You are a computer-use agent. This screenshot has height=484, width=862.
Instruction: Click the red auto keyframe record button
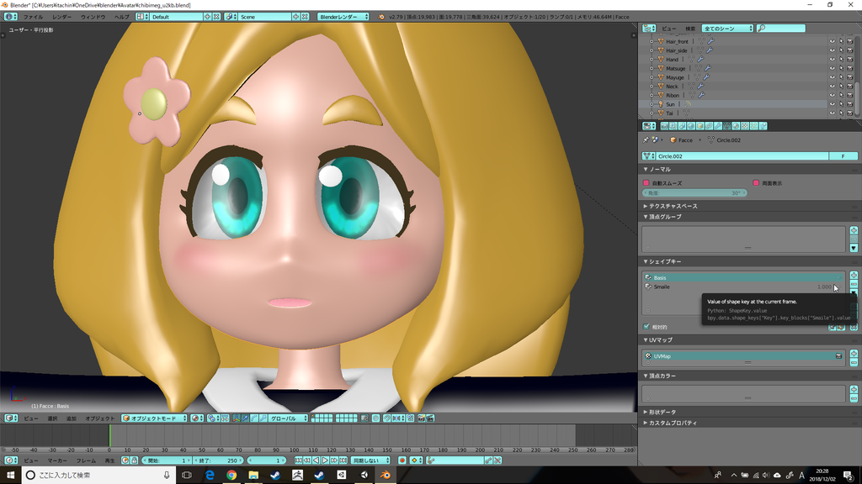pos(402,460)
